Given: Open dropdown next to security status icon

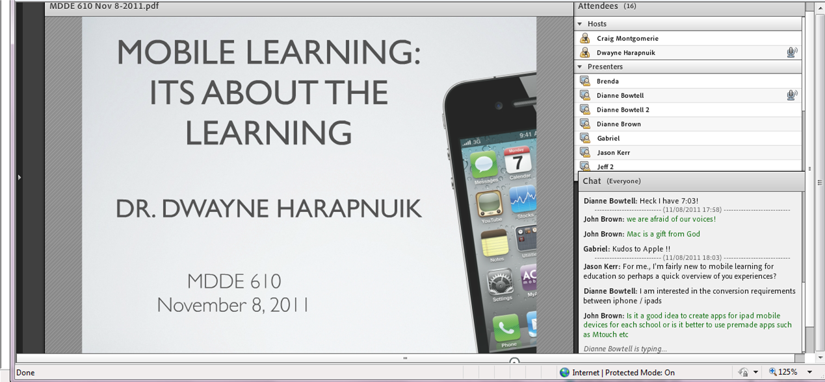Looking at the screenshot, I should pos(755,372).
